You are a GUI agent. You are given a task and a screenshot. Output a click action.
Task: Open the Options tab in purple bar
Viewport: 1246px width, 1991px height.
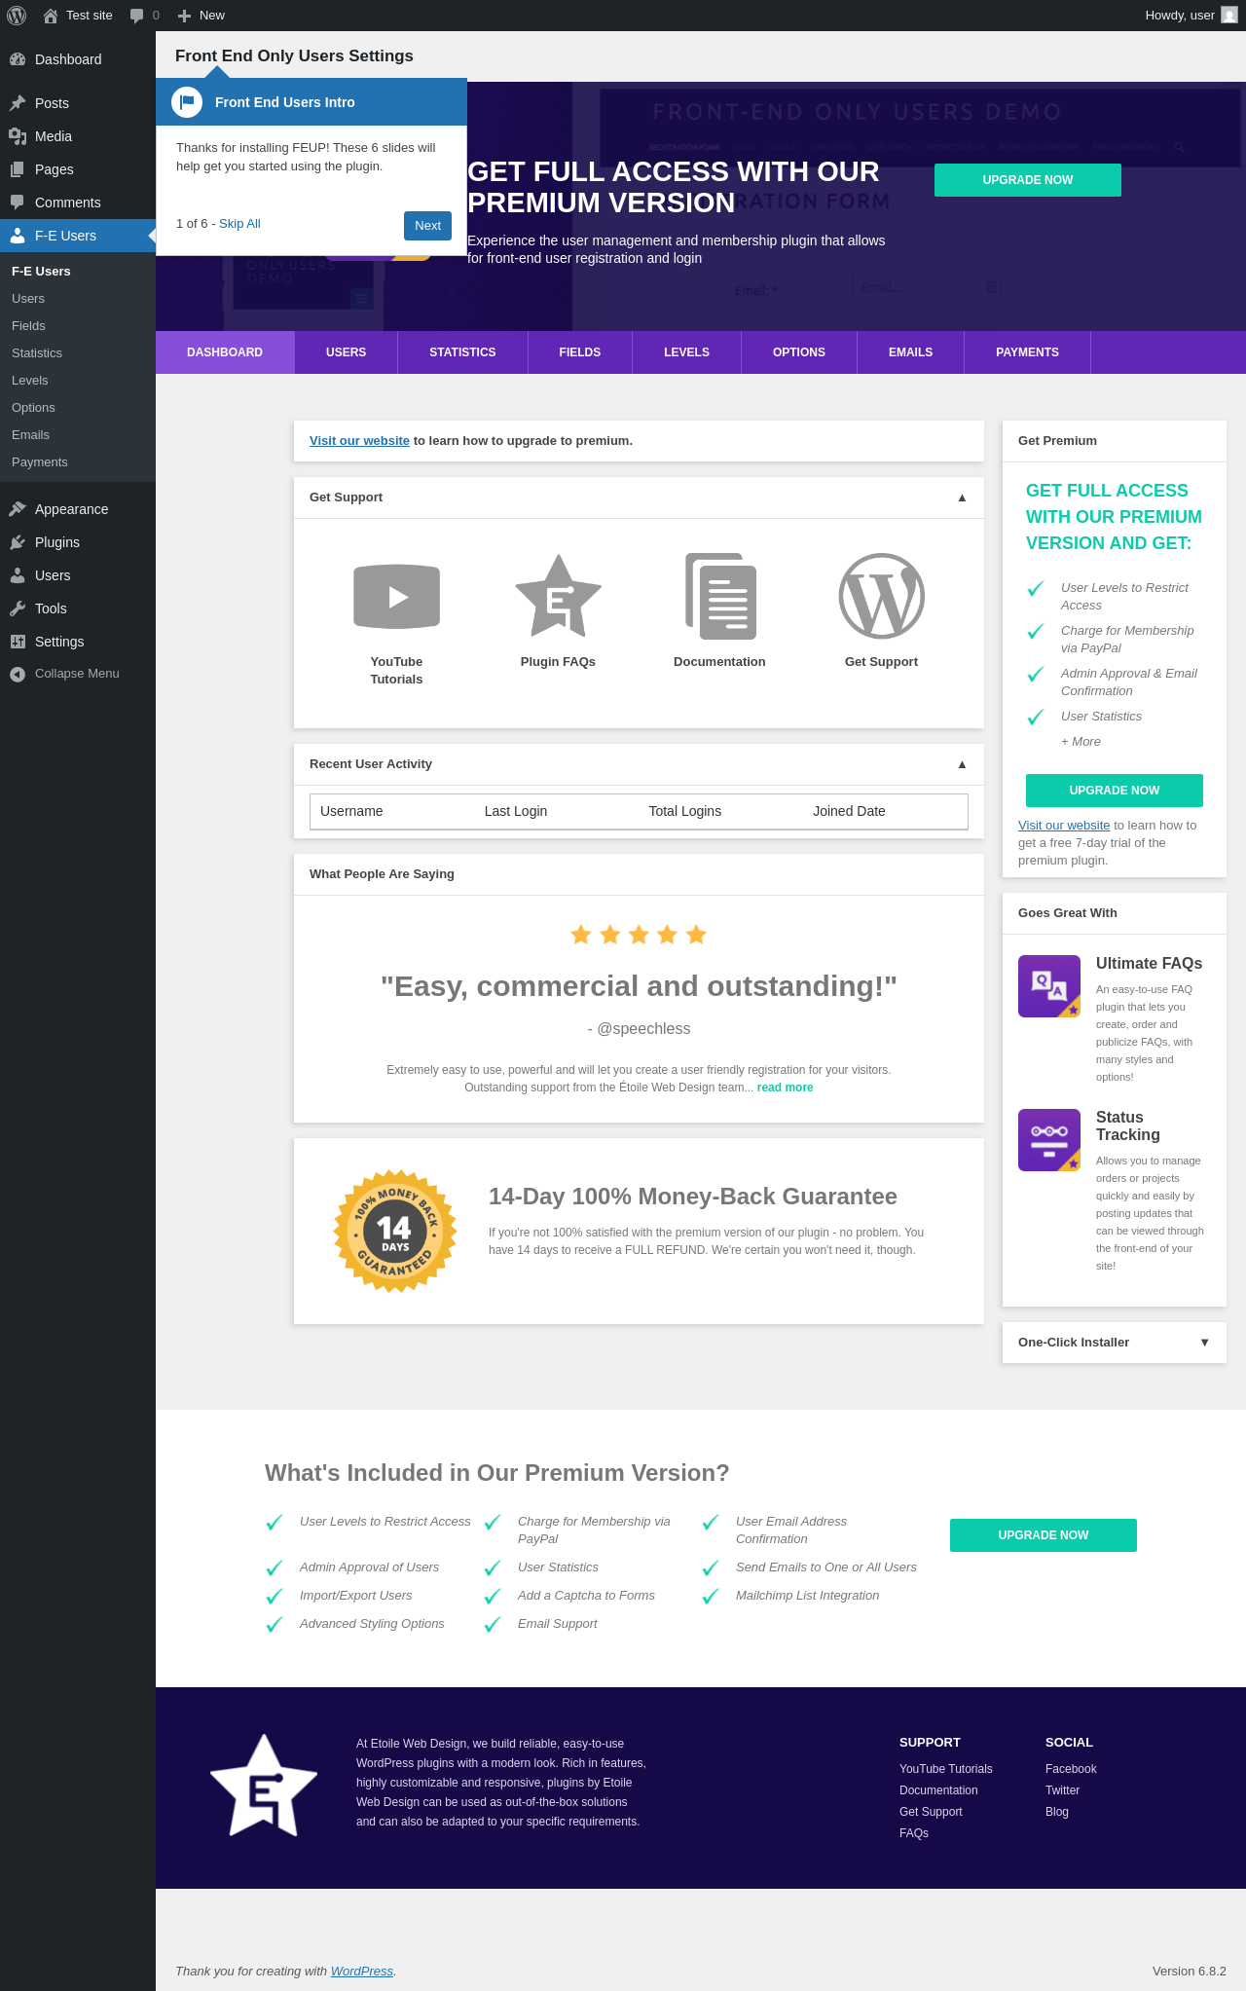point(799,352)
